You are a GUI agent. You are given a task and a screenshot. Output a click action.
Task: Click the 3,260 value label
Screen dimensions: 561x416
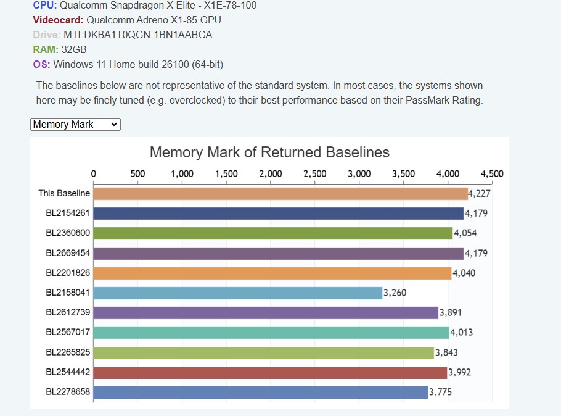coord(395,293)
